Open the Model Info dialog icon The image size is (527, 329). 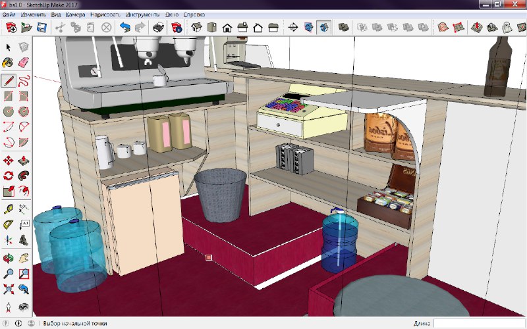177,28
